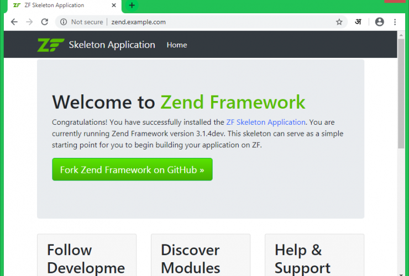Image resolution: width=409 pixels, height=276 pixels.
Task: Open the Chrome profile avatar
Action: 379,22
